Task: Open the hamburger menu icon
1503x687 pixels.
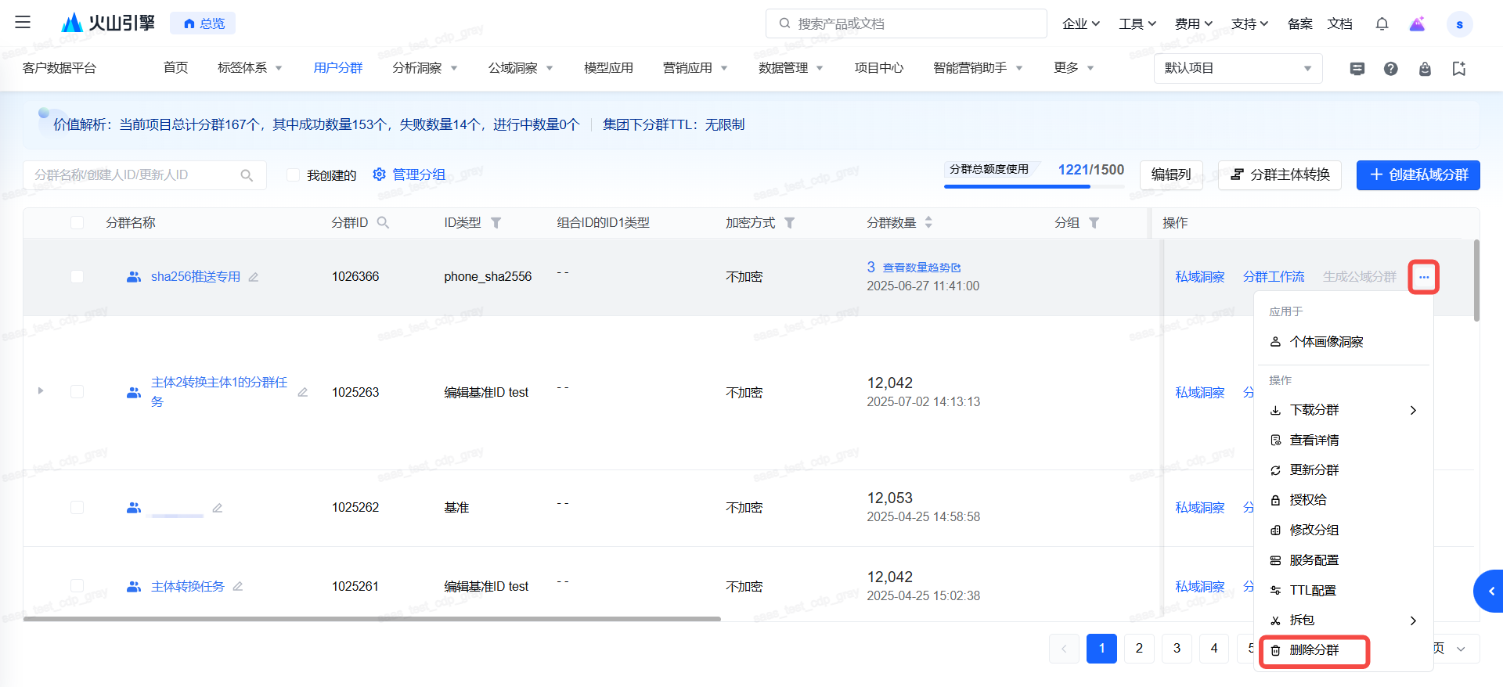Action: (x=23, y=23)
